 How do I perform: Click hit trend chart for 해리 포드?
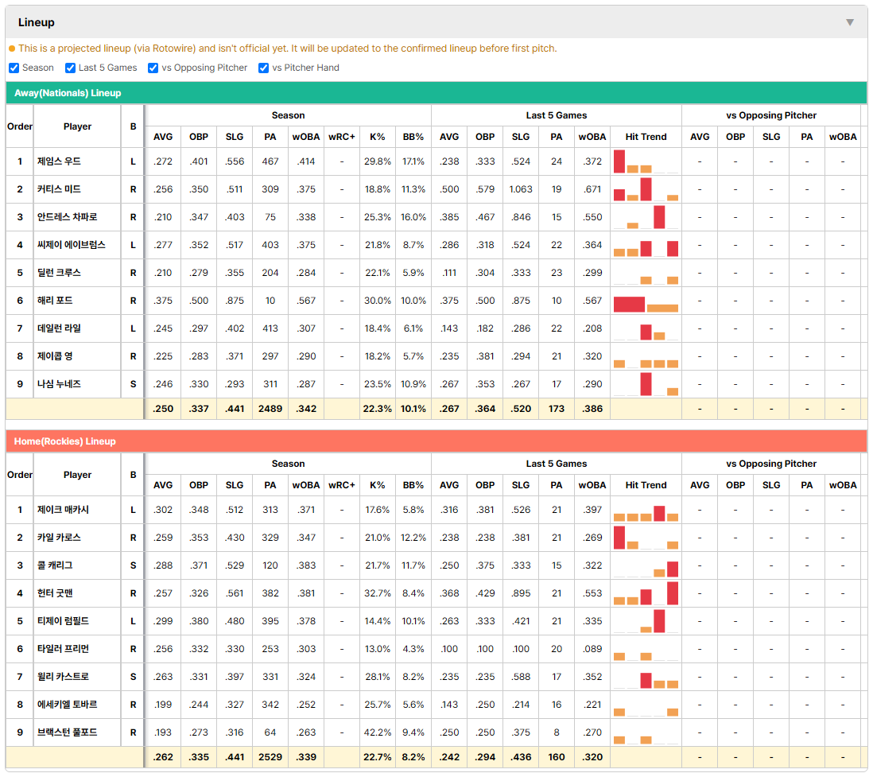pos(646,301)
